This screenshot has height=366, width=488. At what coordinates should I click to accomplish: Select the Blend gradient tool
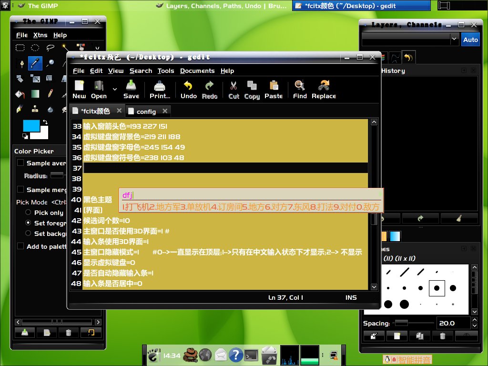point(35,94)
